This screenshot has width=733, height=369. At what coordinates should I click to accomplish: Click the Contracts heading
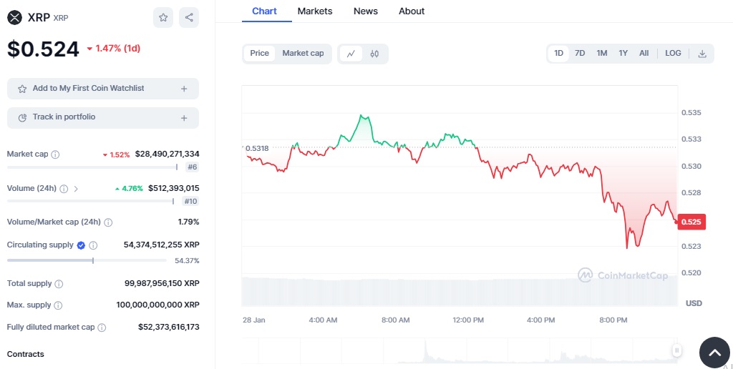(x=25, y=355)
